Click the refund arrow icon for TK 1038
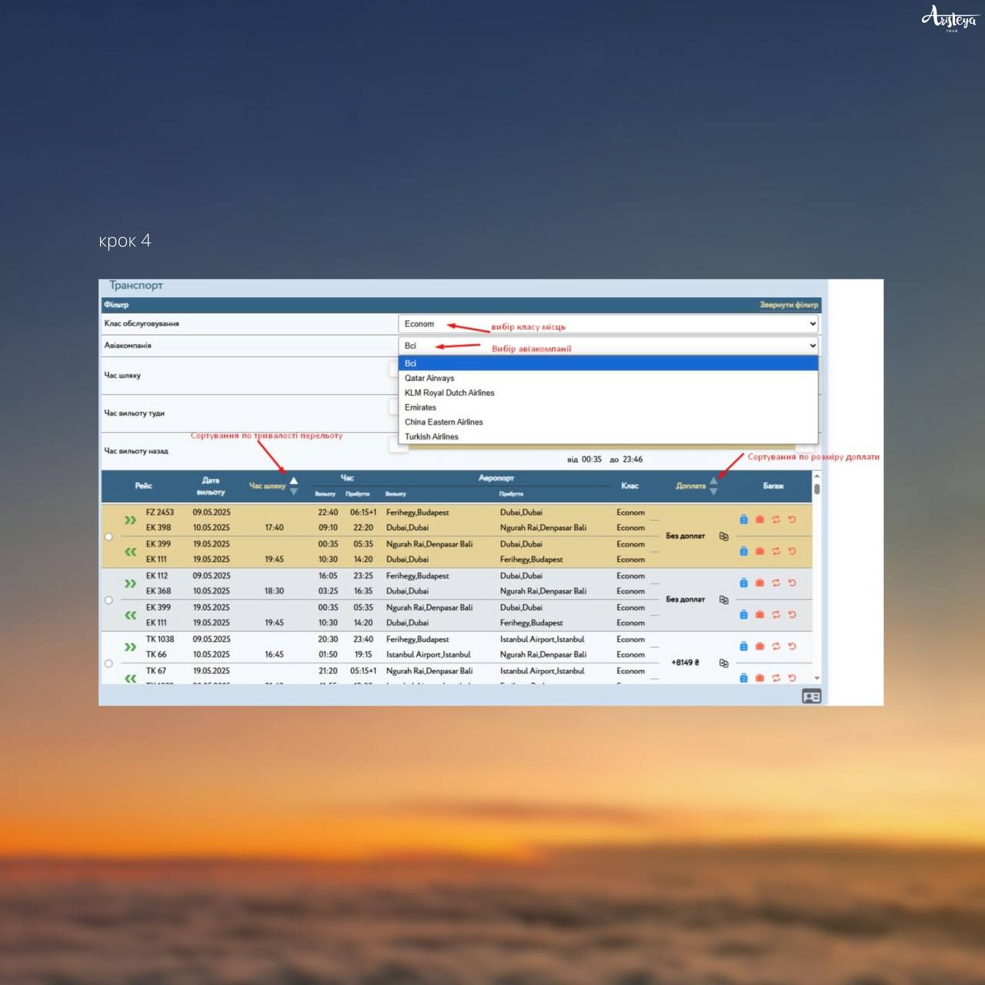This screenshot has height=985, width=985. click(x=792, y=646)
